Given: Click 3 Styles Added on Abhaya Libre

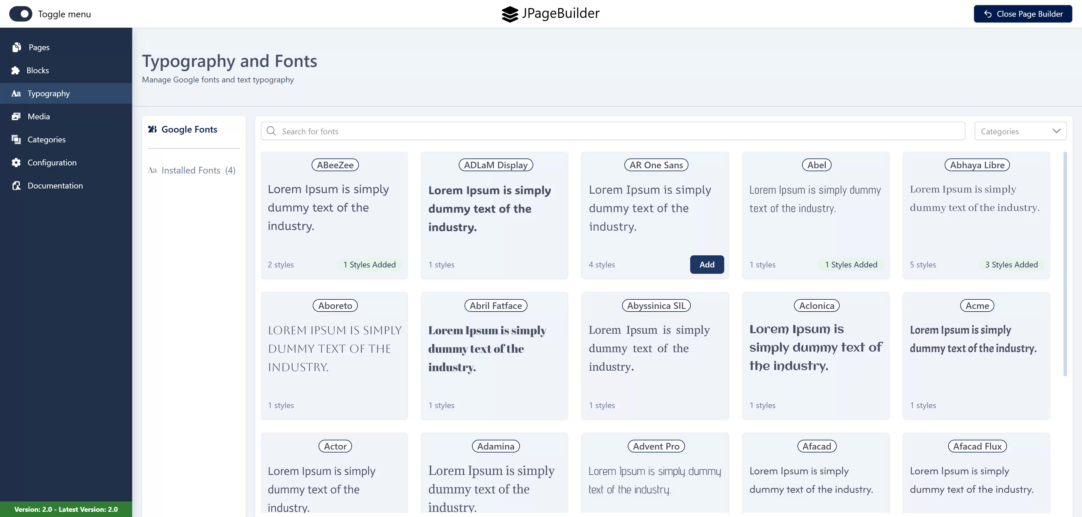Looking at the screenshot, I should 1011,265.
